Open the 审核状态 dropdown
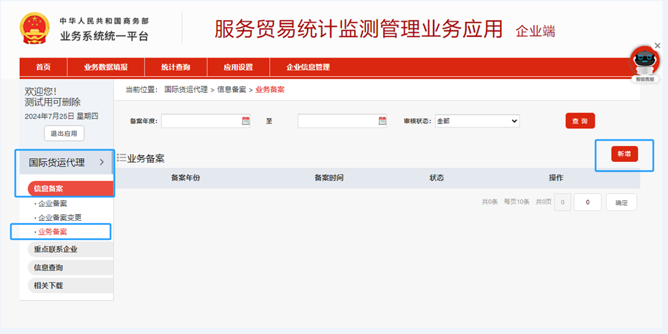668x334 pixels. tap(477, 121)
